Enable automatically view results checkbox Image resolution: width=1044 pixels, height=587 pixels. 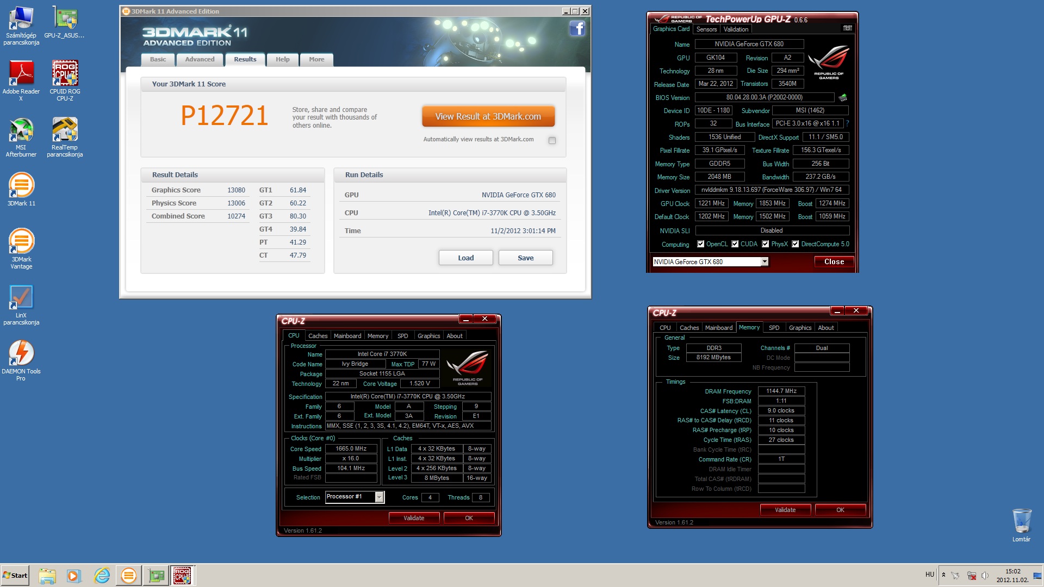click(552, 140)
